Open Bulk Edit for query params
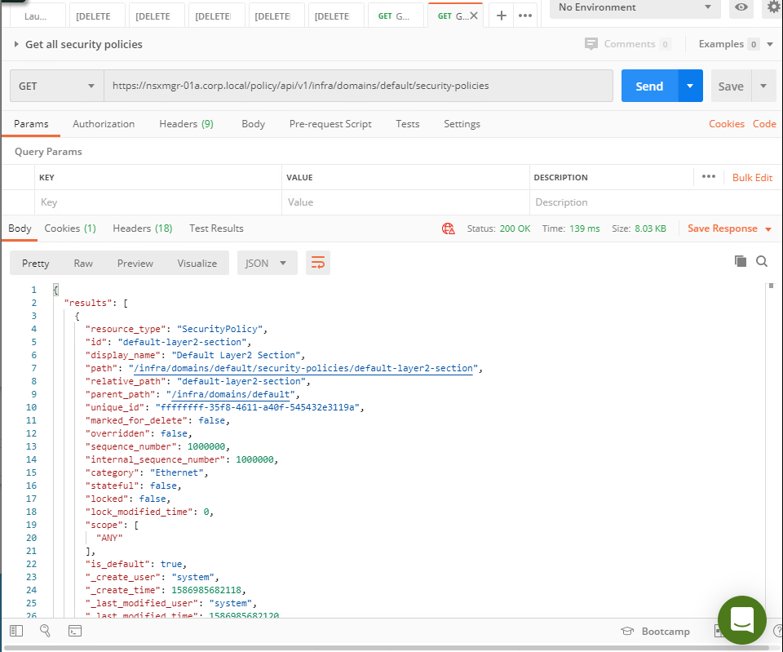 pos(752,177)
